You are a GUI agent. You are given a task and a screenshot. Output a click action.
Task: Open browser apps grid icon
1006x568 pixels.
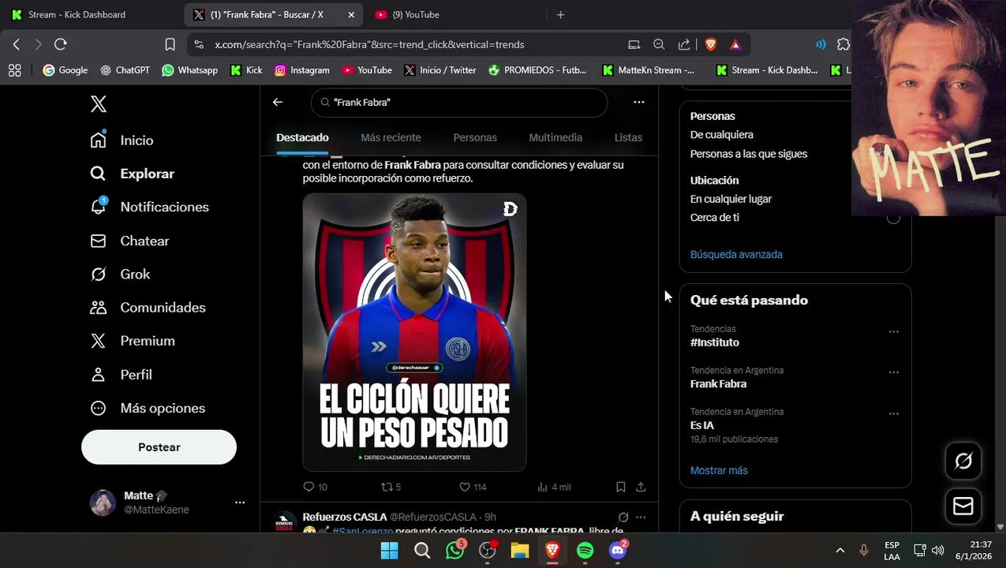[x=14, y=70]
